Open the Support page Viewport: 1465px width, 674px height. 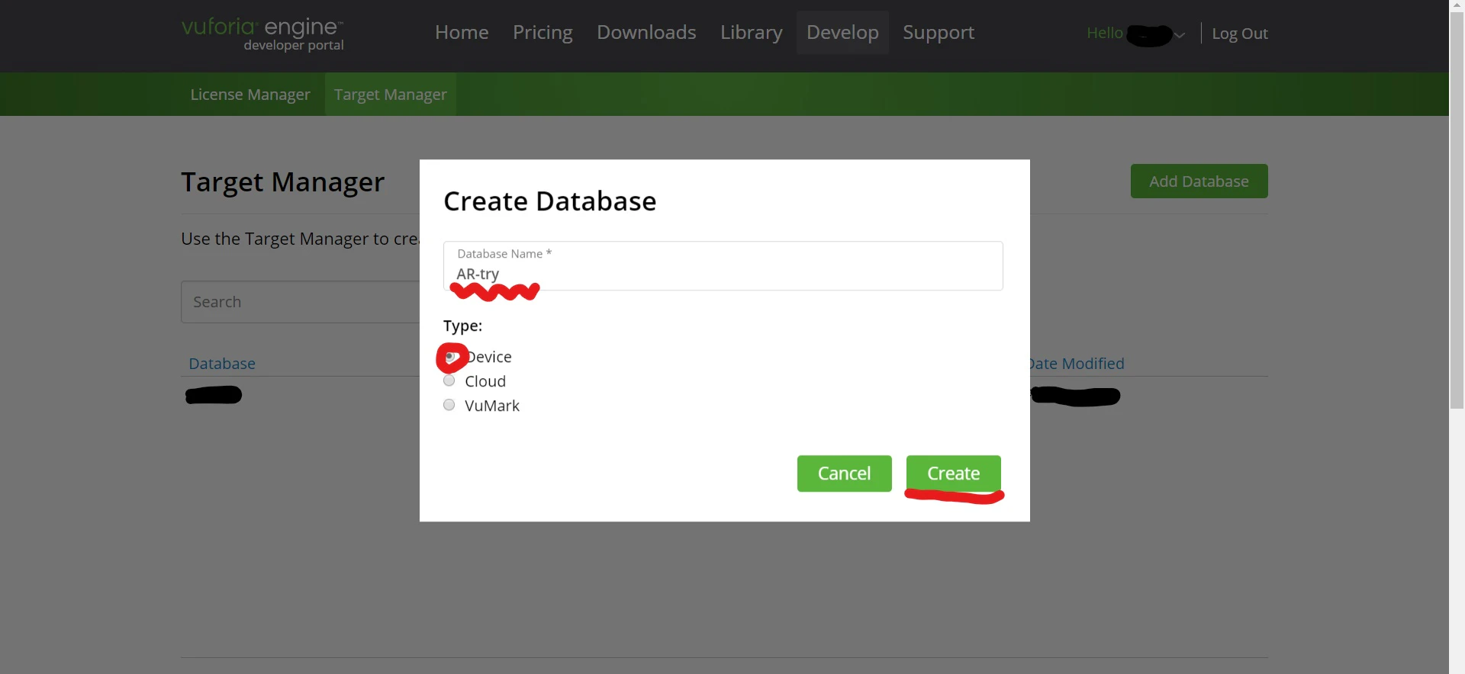(x=939, y=32)
